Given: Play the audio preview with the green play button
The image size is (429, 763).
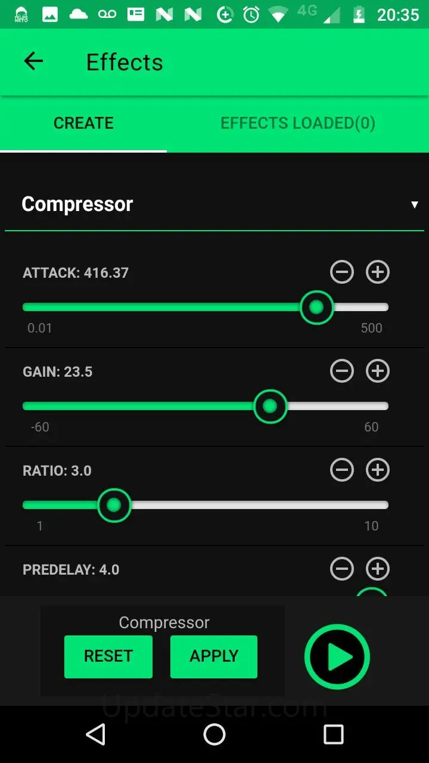Looking at the screenshot, I should pos(337,657).
